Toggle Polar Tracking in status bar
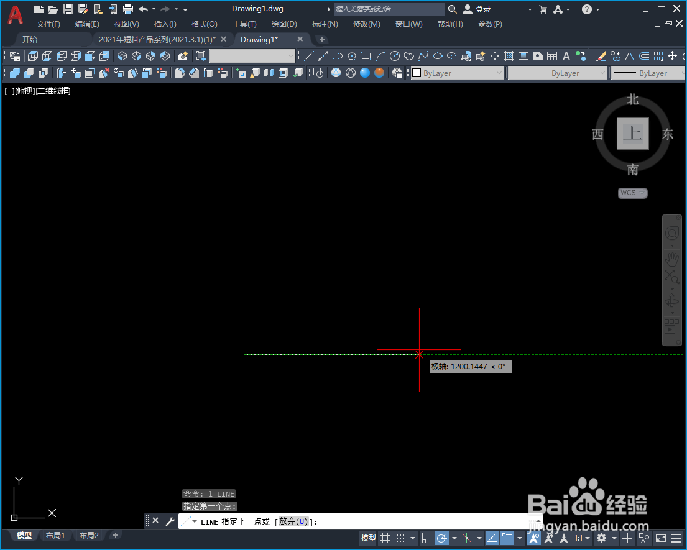This screenshot has width=687, height=550. (442, 538)
